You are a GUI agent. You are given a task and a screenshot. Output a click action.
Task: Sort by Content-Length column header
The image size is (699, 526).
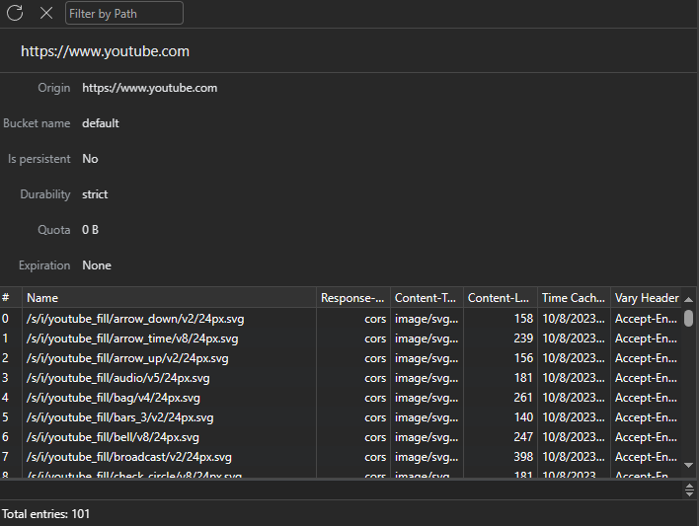click(x=500, y=298)
